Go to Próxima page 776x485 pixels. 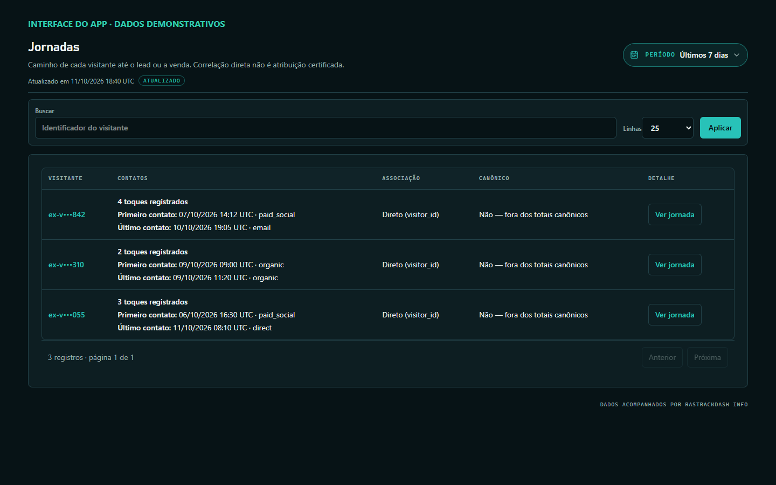pos(708,357)
